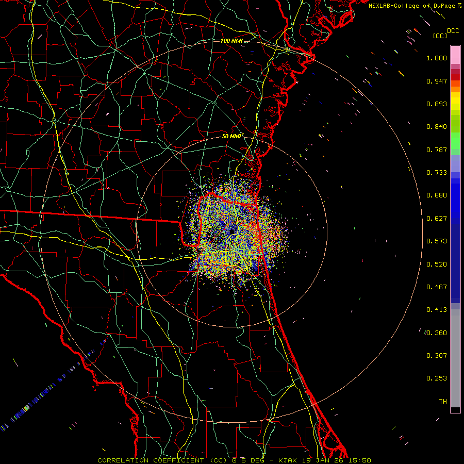Click the 0.307 scale value
The width and height of the screenshot is (464, 464).
click(x=437, y=356)
